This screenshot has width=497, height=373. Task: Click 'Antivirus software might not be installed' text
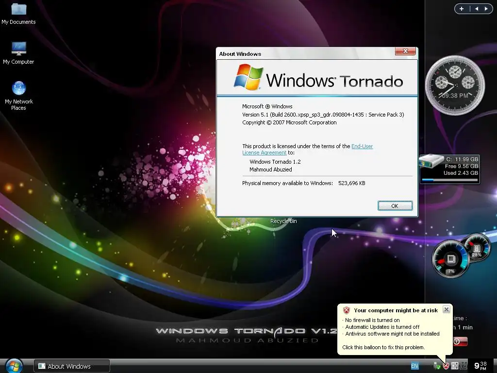pyautogui.click(x=392, y=334)
